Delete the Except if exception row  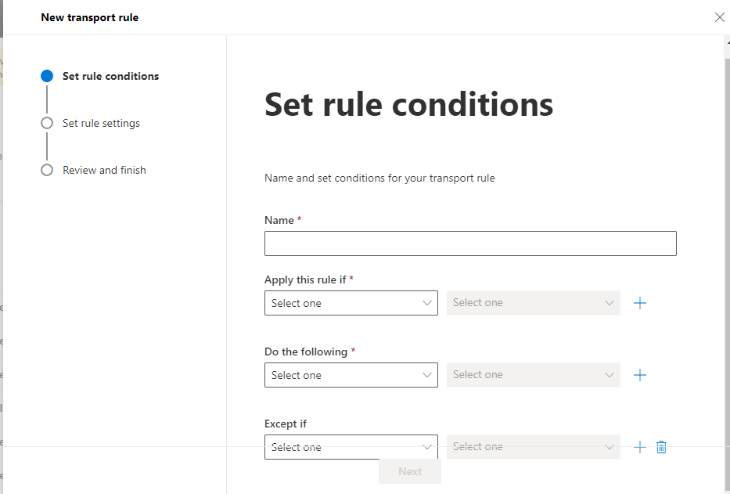click(661, 447)
